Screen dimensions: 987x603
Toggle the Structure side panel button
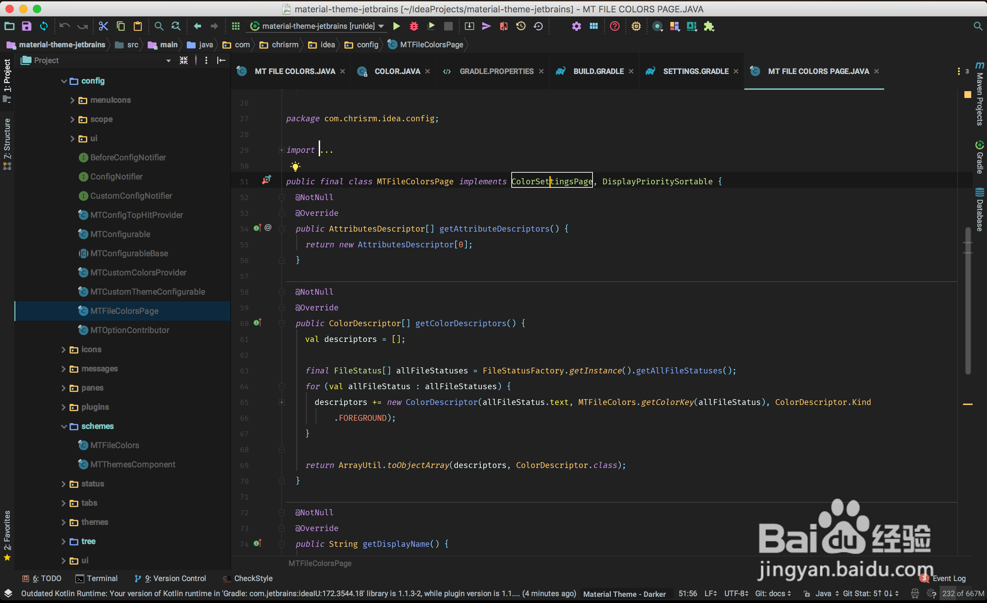pyautogui.click(x=7, y=143)
